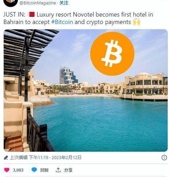The image size is (170, 177).
Task: Click the pencil edit-history icon
Action: [x=6, y=158]
